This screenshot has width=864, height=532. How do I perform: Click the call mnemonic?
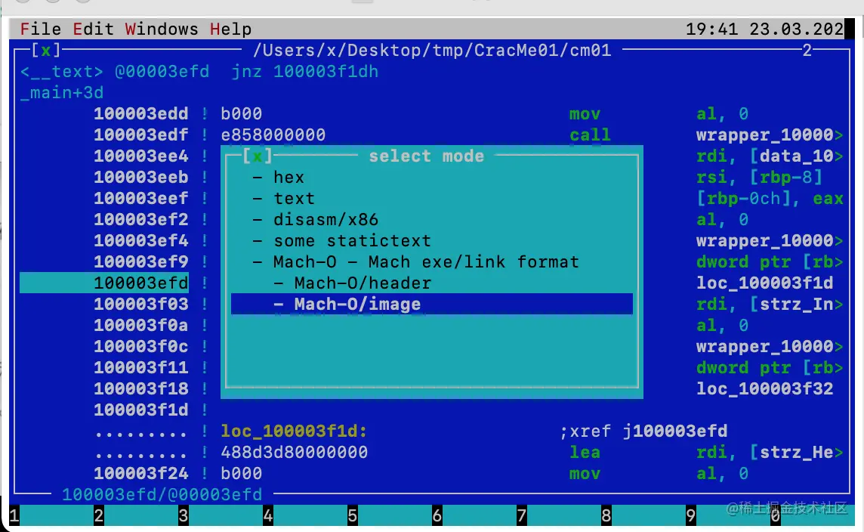(590, 135)
